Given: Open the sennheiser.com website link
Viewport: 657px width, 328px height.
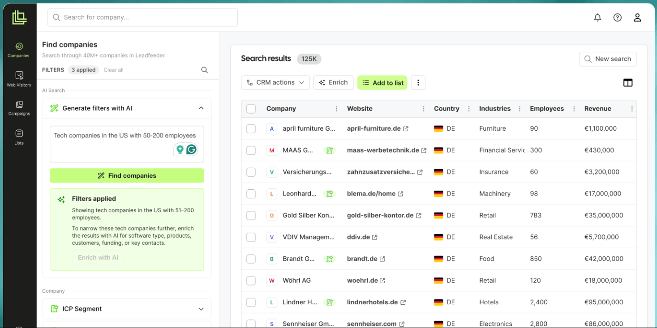Looking at the screenshot, I should click(372, 324).
